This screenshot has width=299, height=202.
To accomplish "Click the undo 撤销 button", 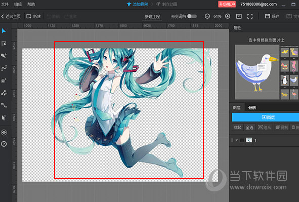I will (x=53, y=16).
